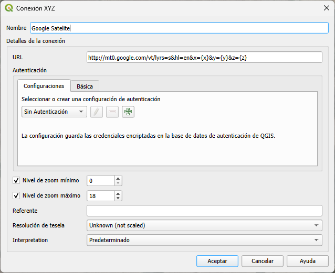Focus the URL input field
Viewport: 335px width, 273px height.
click(204, 57)
